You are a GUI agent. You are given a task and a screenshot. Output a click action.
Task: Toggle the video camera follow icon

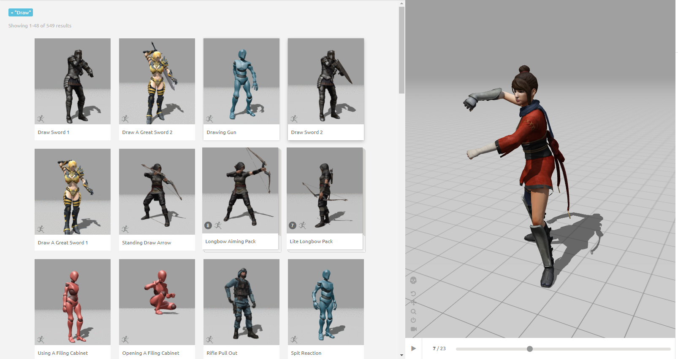pyautogui.click(x=414, y=329)
